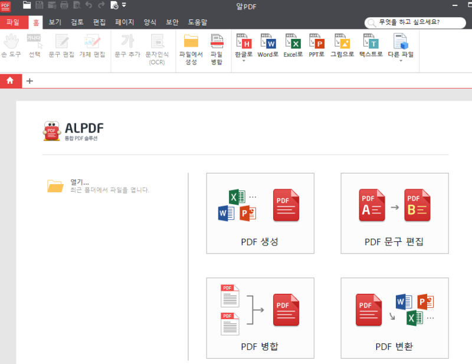Image resolution: width=472 pixels, height=364 pixels.
Task: Click the ALPDF app logo in title bar
Action: (x=5, y=6)
